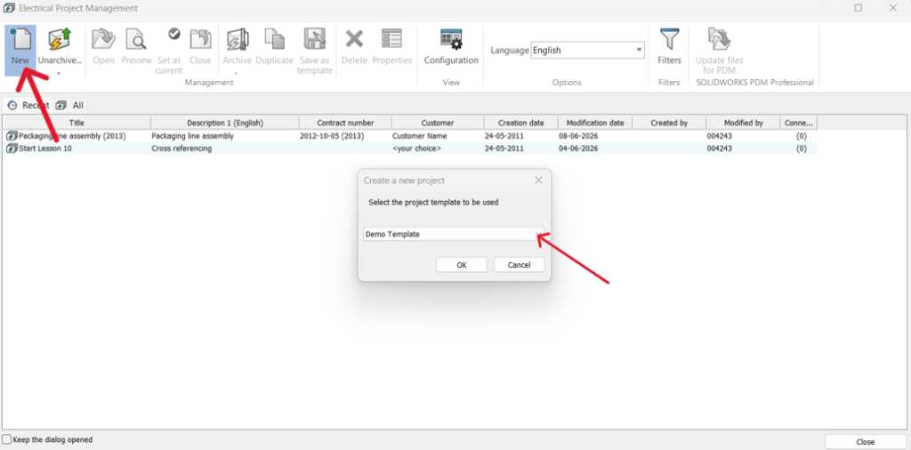Sort by Contract number column header
The image size is (911, 450).
tap(345, 123)
